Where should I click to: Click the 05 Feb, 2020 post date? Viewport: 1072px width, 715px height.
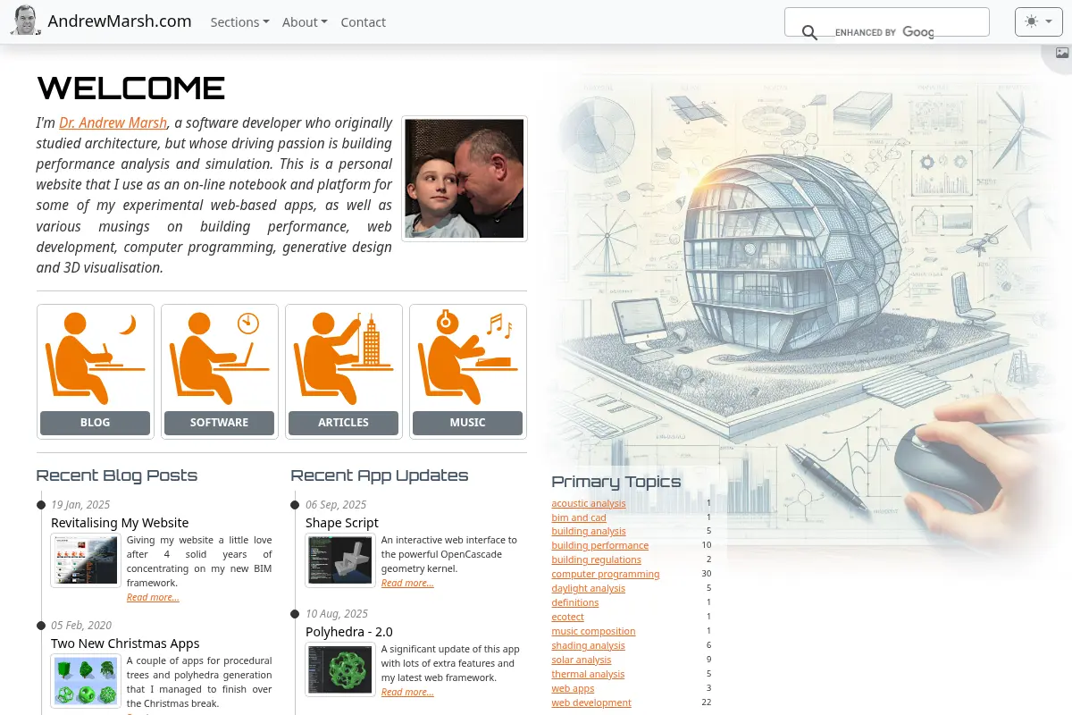(x=81, y=626)
